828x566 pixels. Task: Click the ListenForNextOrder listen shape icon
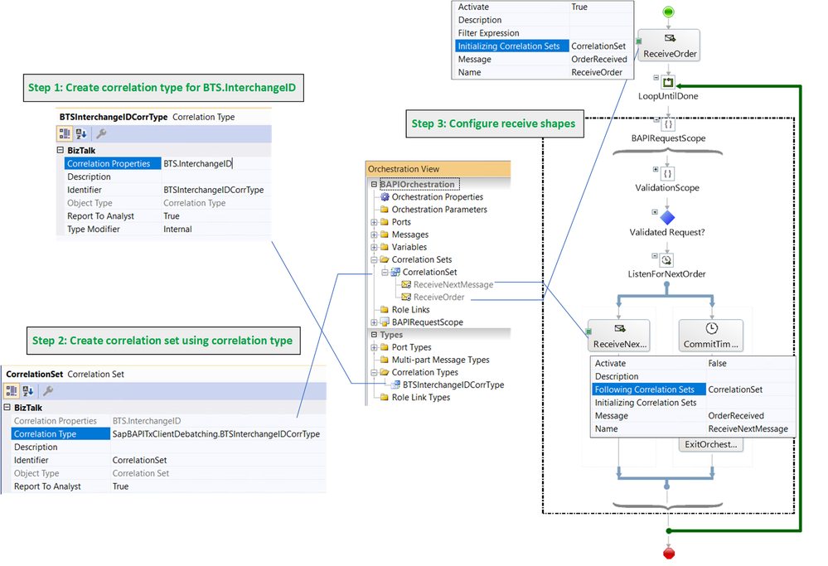pos(667,259)
